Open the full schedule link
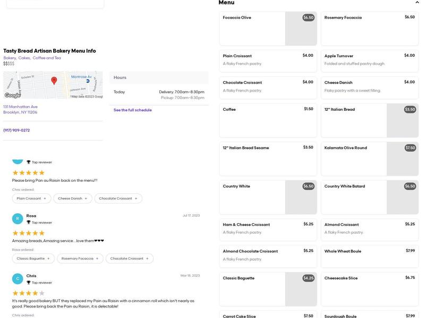The width and height of the screenshot is (425, 318). coord(132,110)
